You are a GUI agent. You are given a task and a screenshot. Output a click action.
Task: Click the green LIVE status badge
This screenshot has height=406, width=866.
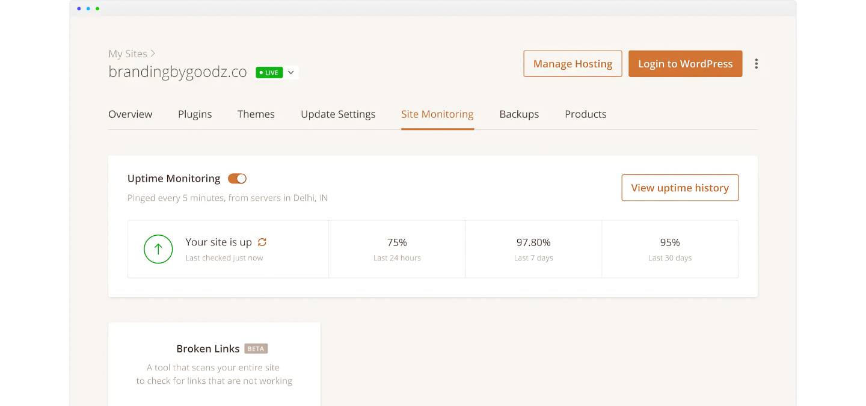pyautogui.click(x=269, y=73)
